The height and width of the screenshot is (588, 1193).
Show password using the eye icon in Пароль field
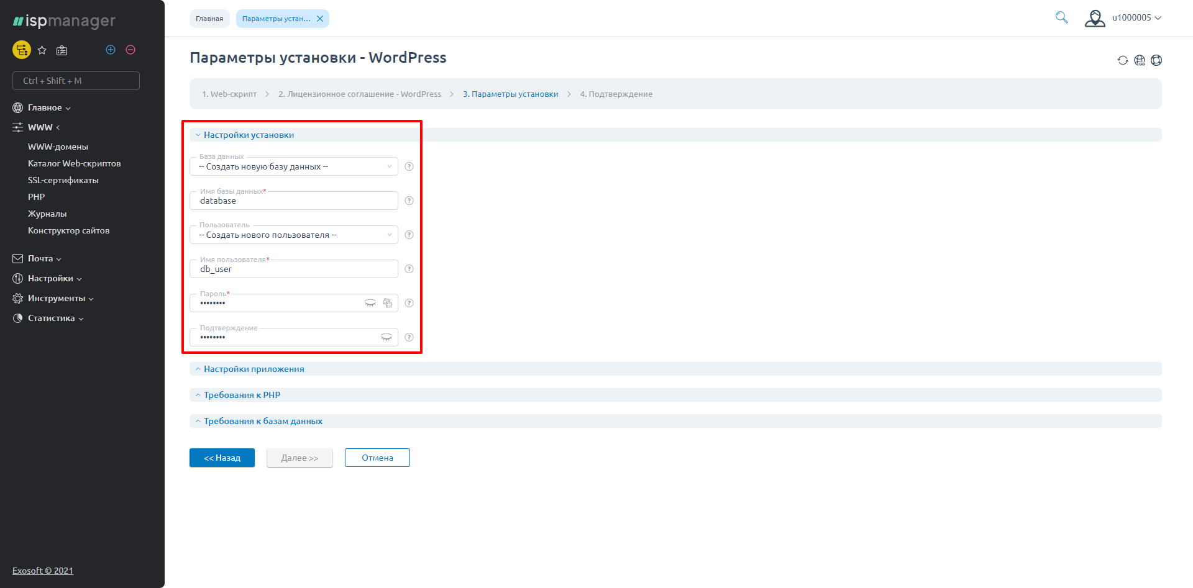click(x=370, y=303)
